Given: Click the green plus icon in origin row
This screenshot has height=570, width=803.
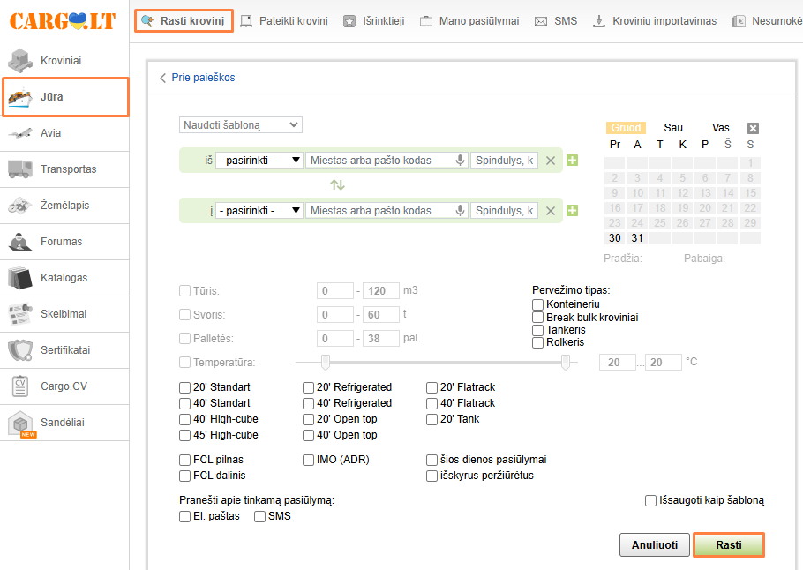Looking at the screenshot, I should click(572, 161).
